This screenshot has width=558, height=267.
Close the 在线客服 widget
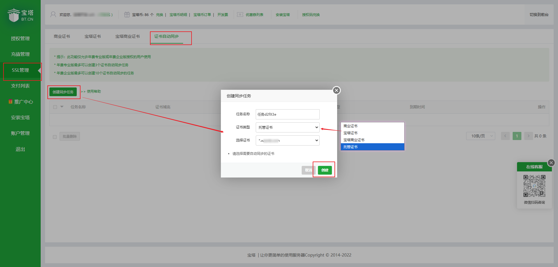tap(551, 163)
